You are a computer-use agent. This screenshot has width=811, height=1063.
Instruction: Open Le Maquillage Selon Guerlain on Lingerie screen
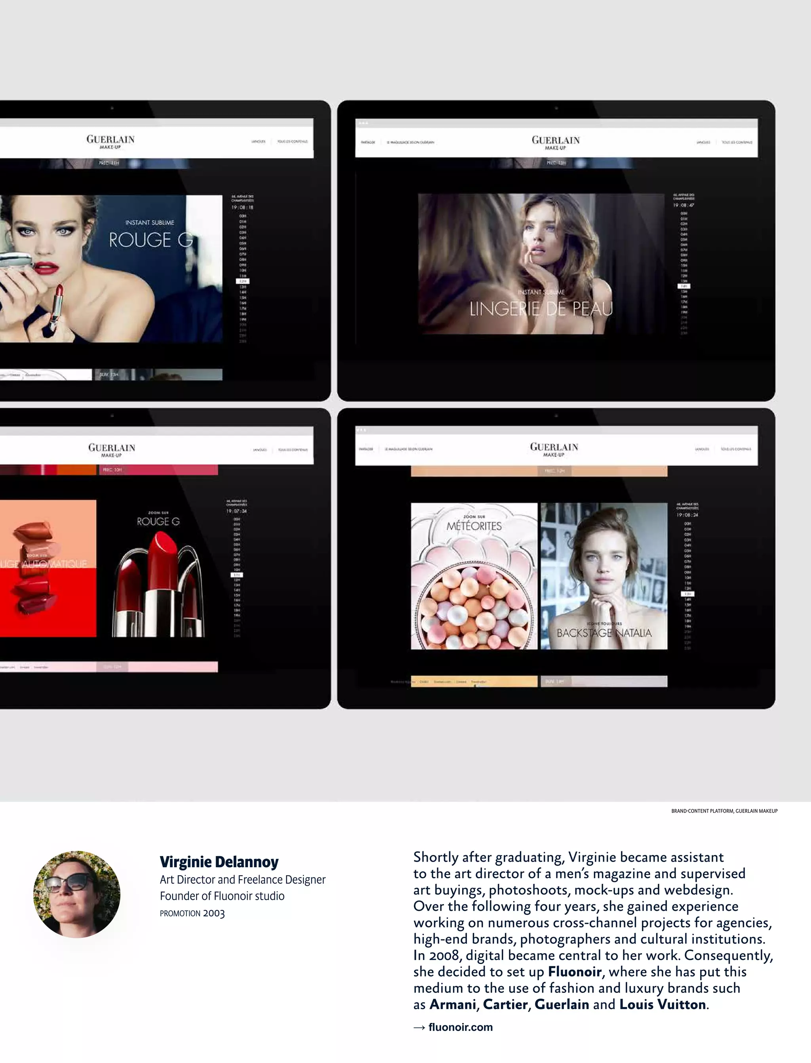pyautogui.click(x=410, y=143)
